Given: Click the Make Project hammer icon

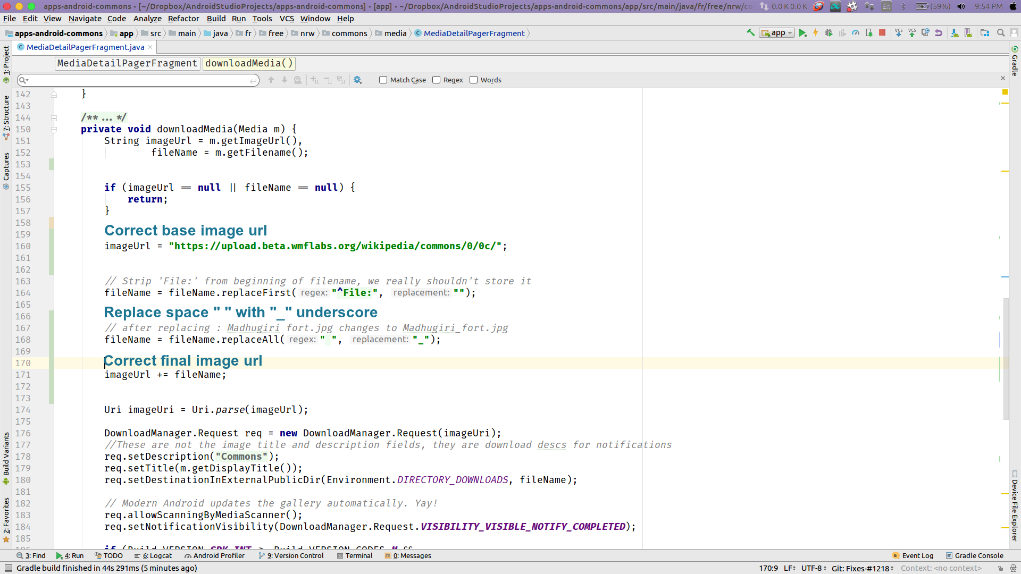Looking at the screenshot, I should [x=750, y=33].
